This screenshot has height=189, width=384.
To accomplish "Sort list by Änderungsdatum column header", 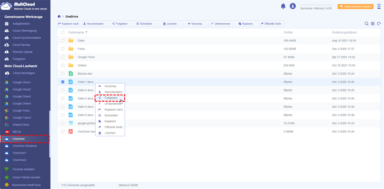I will coord(344,33).
